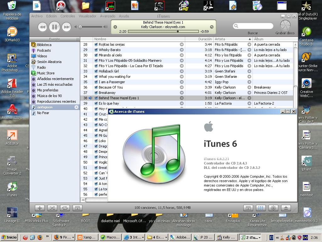Open the search field magnifier dropdown
The image size is (322, 242).
tap(237, 26)
